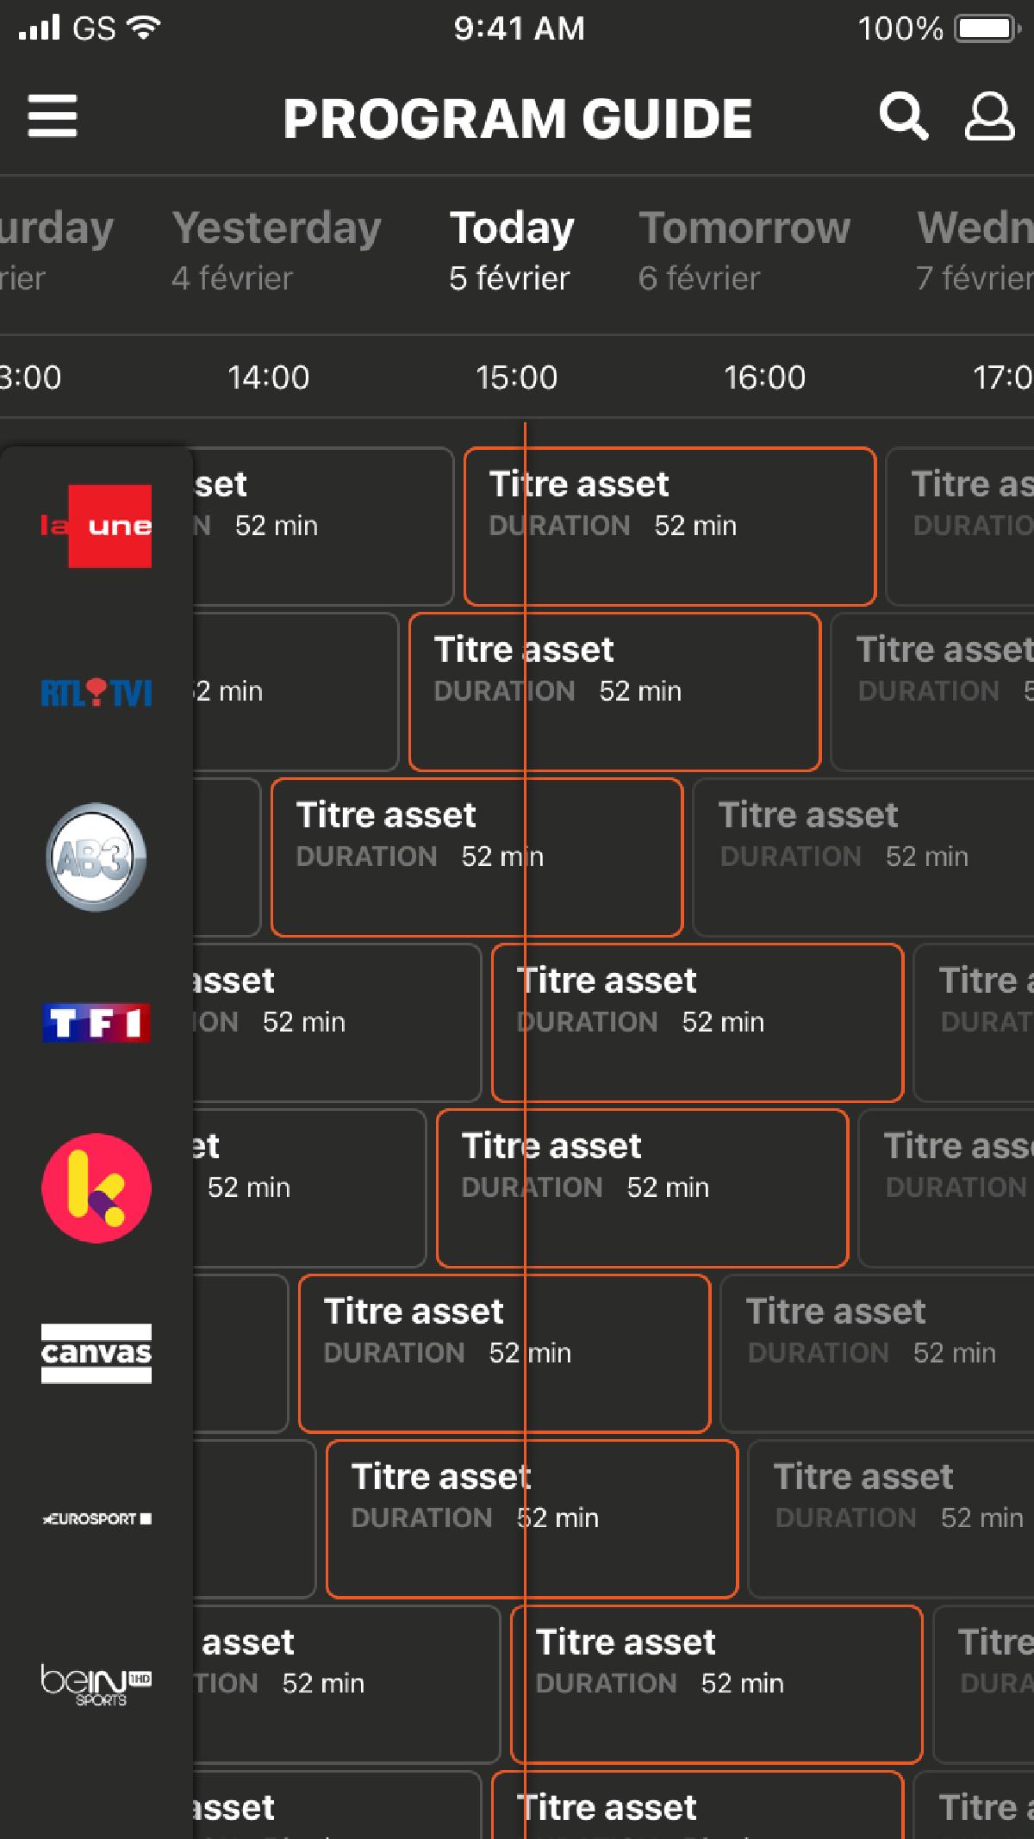This screenshot has height=1839, width=1034.
Task: Open the user profile icon
Action: (988, 116)
